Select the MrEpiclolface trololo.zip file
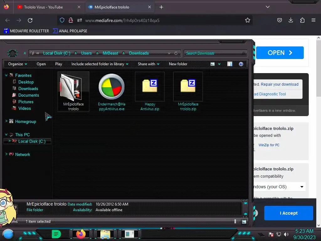Screen dimensions: 321x241 tap(188, 92)
